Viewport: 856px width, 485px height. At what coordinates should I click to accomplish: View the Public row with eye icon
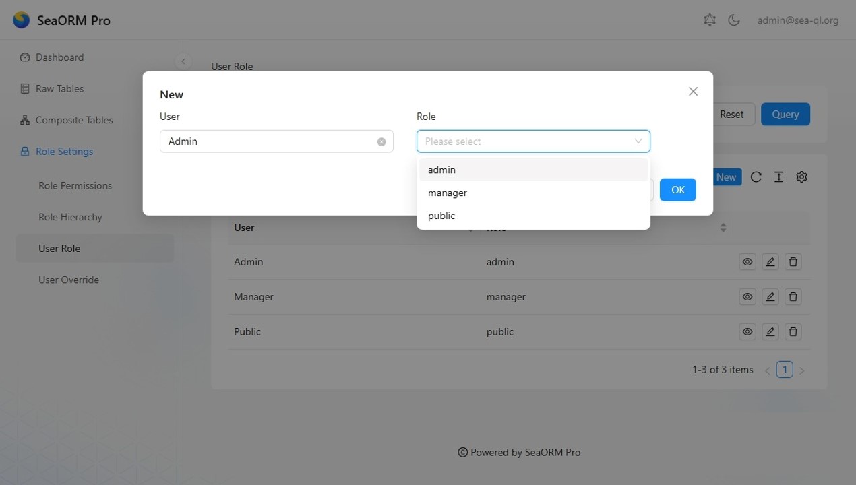(x=747, y=332)
